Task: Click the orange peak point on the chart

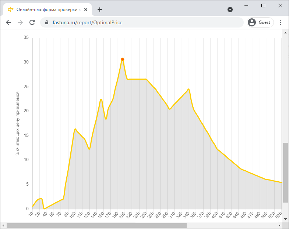Action: [x=122, y=59]
